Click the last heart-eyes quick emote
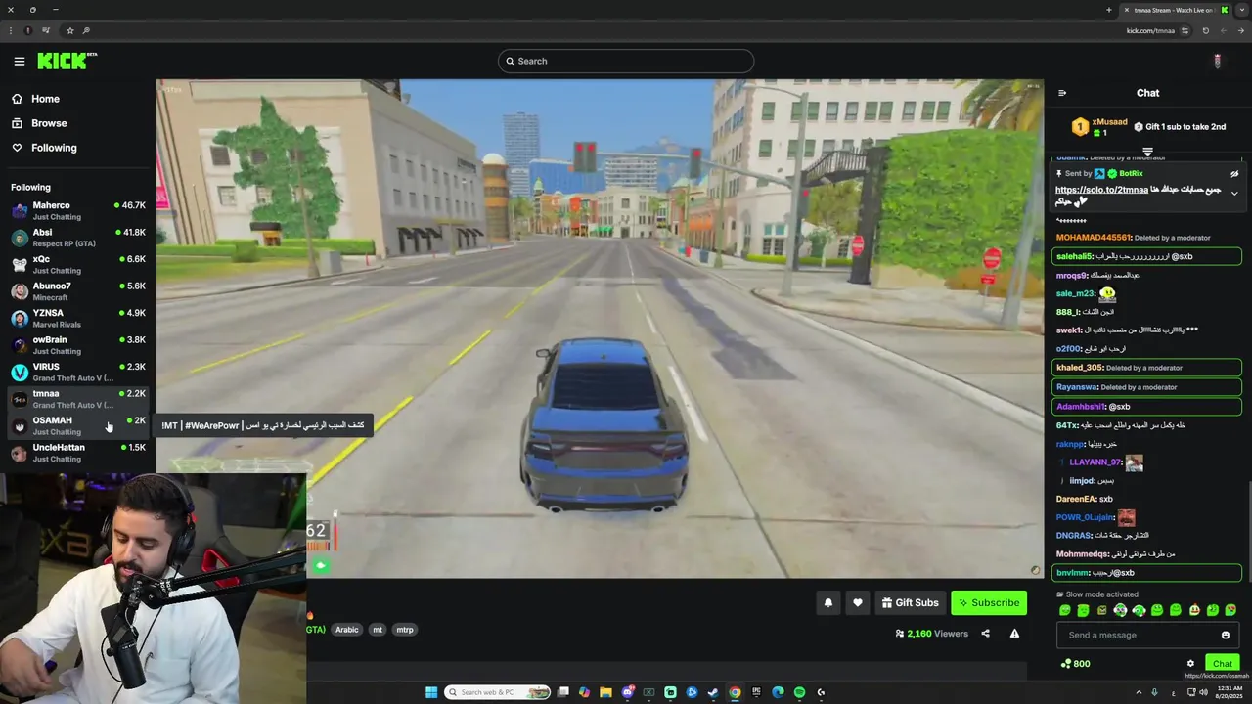1252x704 pixels. (x=1230, y=610)
